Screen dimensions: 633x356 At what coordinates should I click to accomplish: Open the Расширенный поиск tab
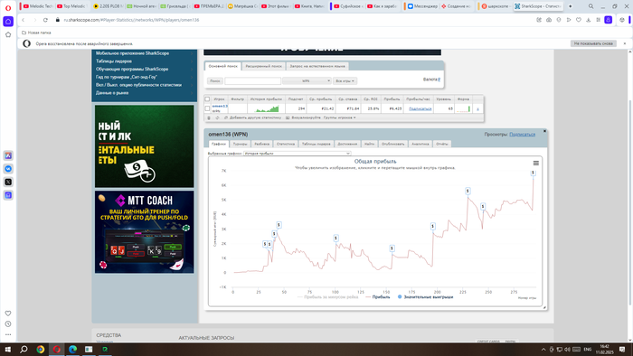point(264,66)
